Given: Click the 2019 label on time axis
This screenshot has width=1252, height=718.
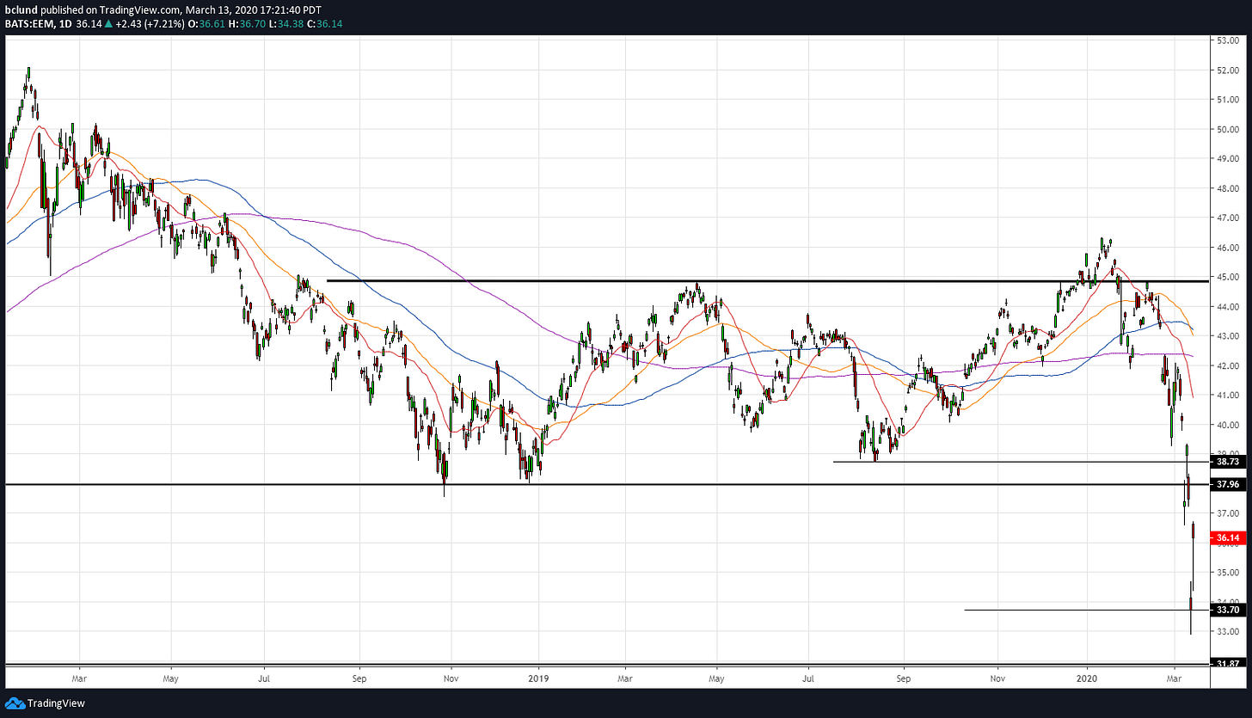Looking at the screenshot, I should [x=538, y=678].
